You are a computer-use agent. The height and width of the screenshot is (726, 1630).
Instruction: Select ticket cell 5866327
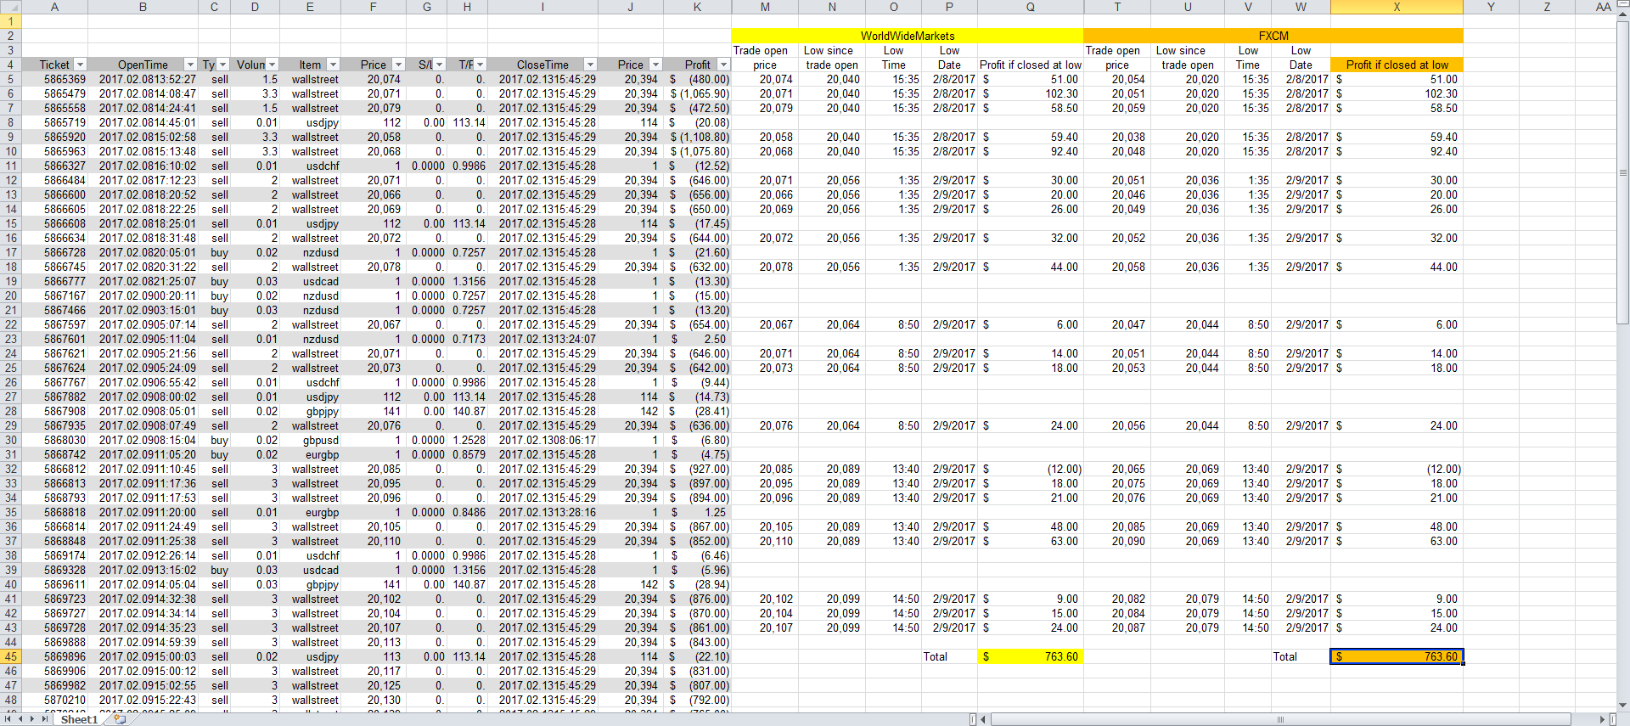[x=54, y=166]
